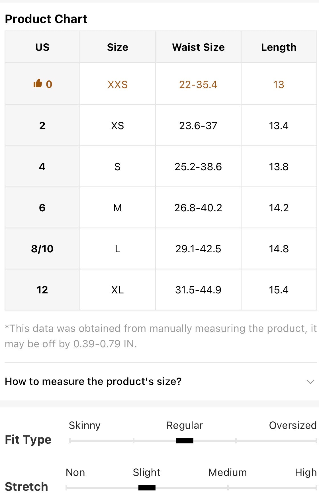This screenshot has height=499, width=319.
Task: Tap the Skinny fit label
Action: click(85, 425)
